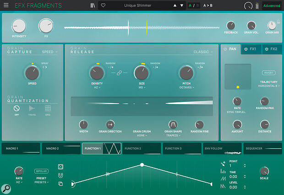284x195 pixels.
Task: Select the add point draw tool
Action: [x=223, y=164]
